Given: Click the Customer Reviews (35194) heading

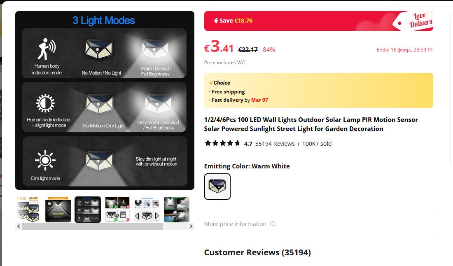Looking at the screenshot, I should click(257, 252).
